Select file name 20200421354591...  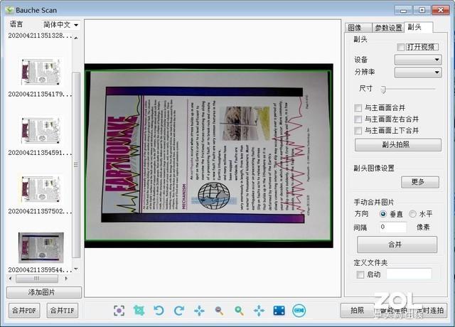pos(40,153)
